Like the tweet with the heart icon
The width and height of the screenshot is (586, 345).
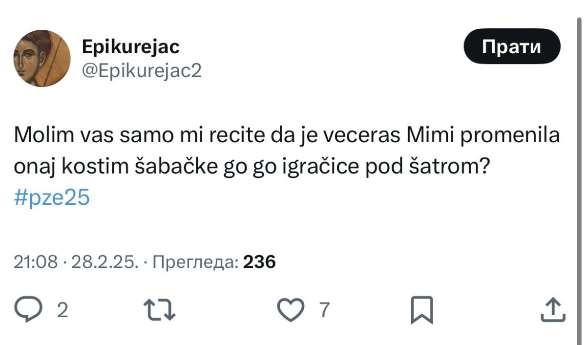(291, 310)
